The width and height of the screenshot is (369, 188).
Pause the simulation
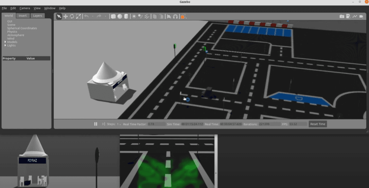coord(96,124)
